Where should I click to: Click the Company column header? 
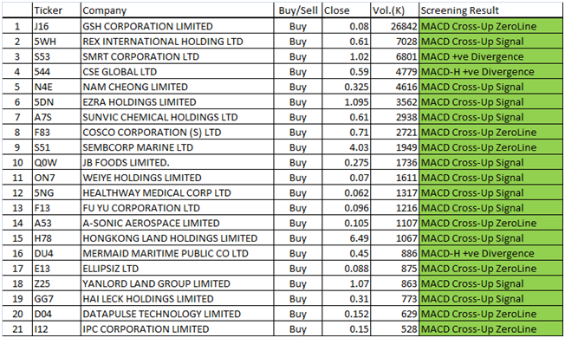click(x=178, y=10)
